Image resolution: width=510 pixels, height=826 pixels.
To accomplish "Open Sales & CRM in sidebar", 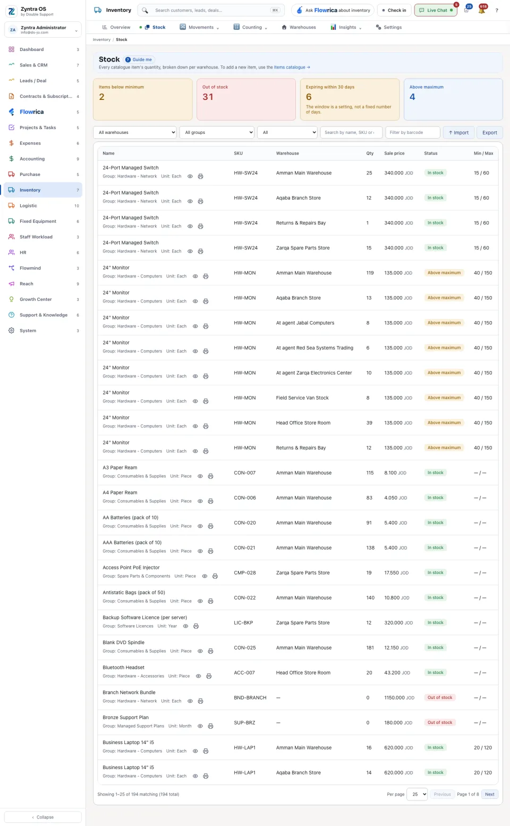I will pyautogui.click(x=43, y=65).
